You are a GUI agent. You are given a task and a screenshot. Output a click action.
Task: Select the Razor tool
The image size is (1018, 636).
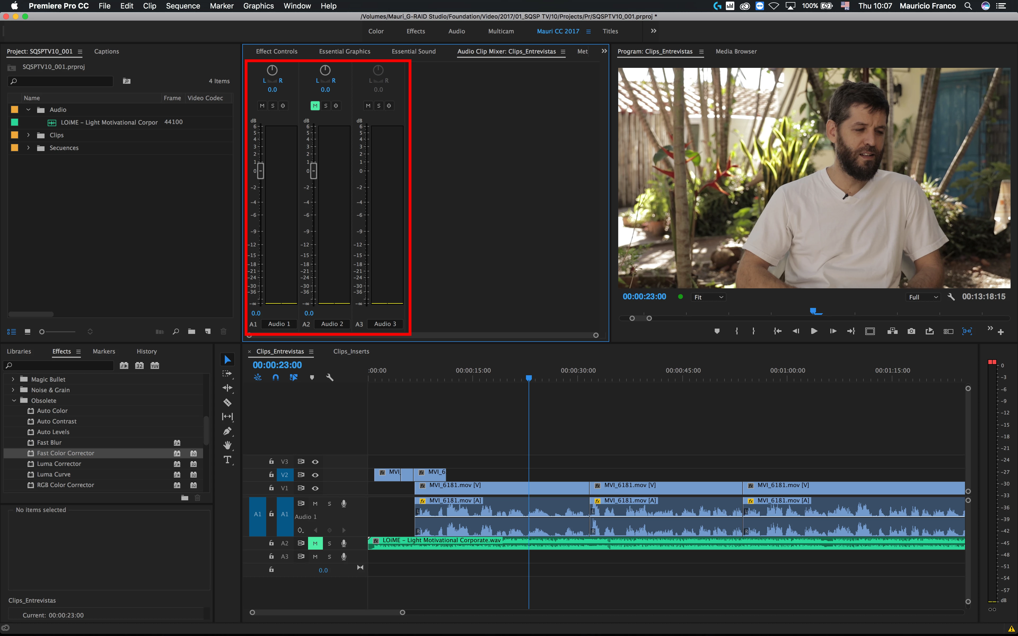pos(227,403)
